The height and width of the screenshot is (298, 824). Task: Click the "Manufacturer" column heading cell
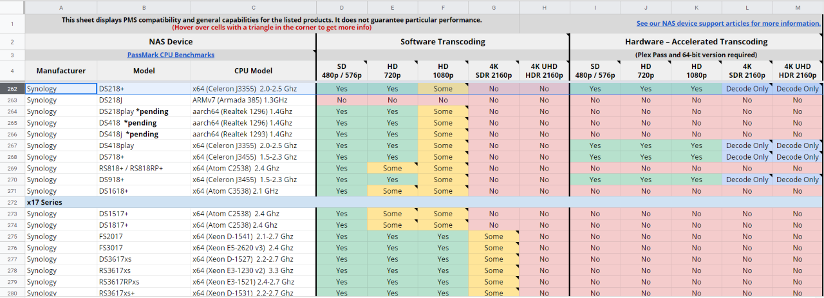coord(61,71)
